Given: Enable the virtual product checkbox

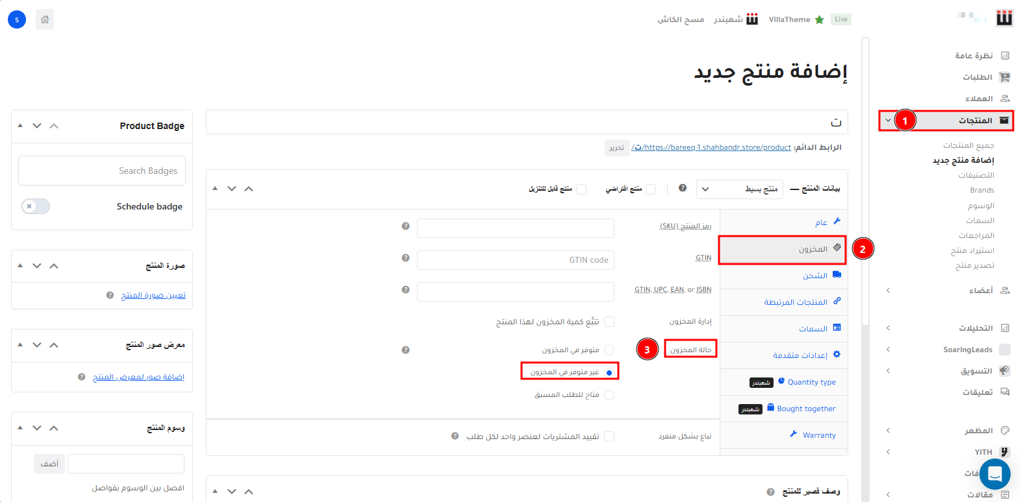Looking at the screenshot, I should 651,189.
